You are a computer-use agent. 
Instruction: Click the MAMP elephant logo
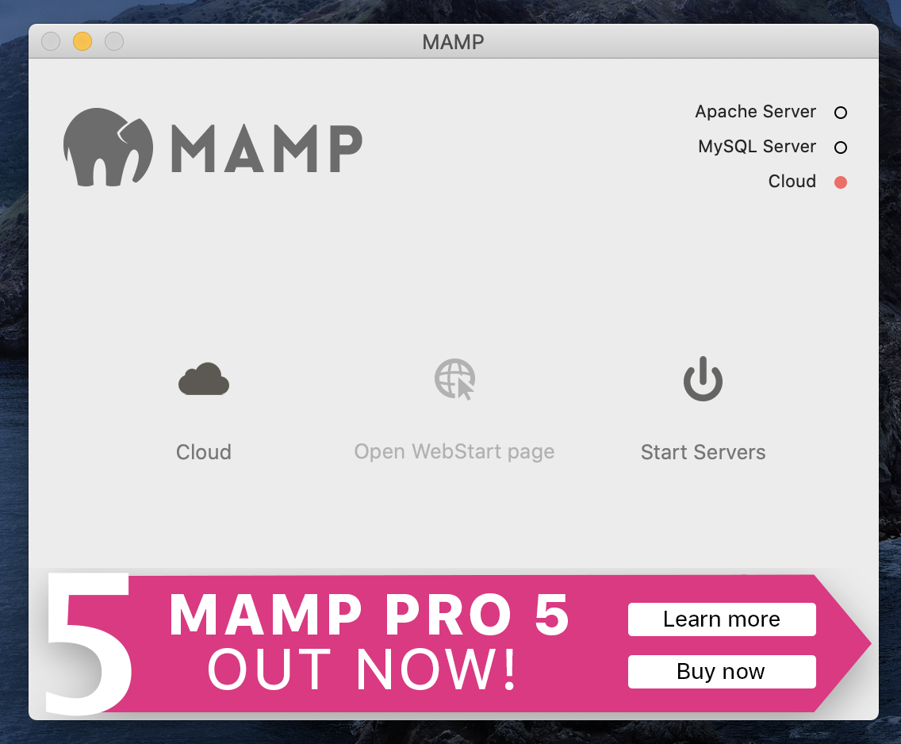pyautogui.click(x=108, y=147)
